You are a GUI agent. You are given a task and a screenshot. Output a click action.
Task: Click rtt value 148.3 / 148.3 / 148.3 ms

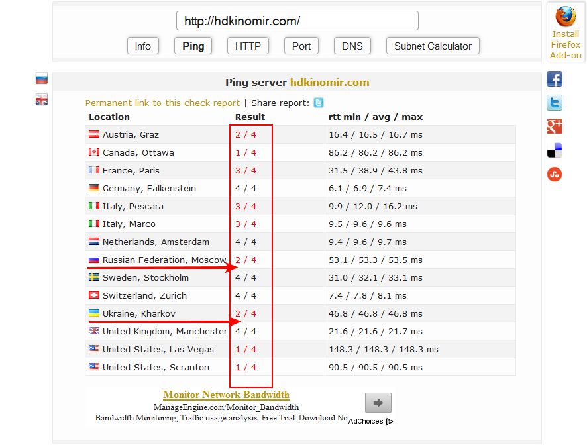(384, 349)
